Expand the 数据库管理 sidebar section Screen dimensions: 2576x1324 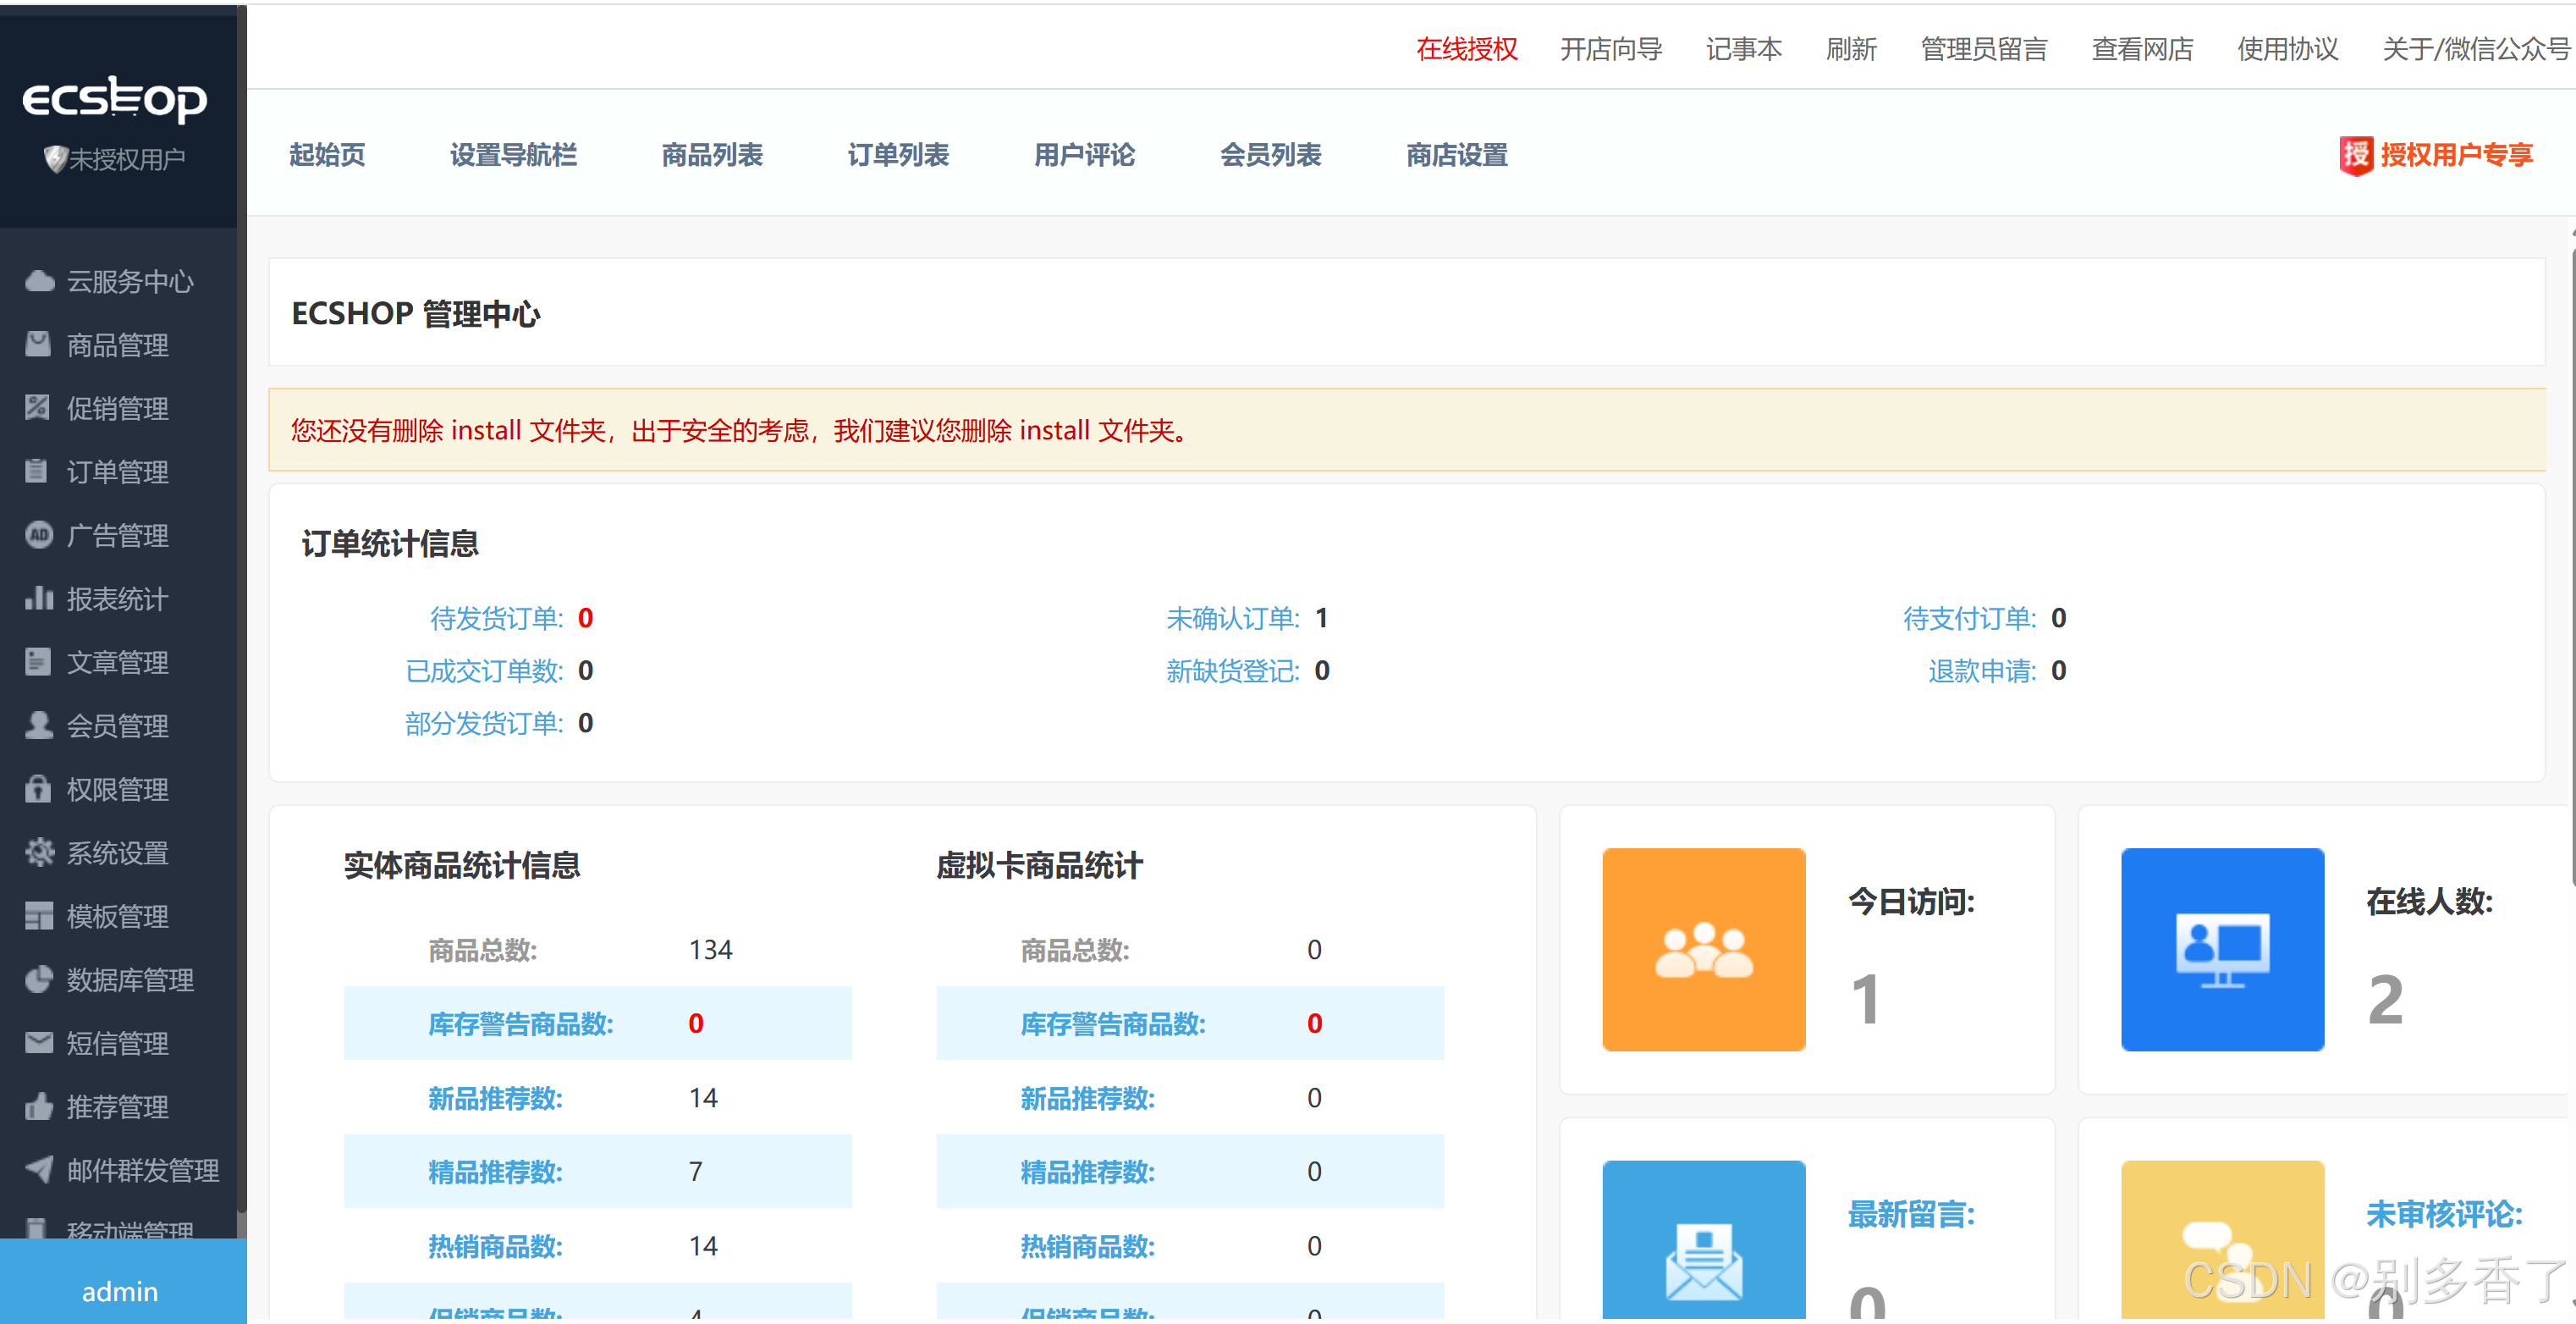(x=130, y=980)
